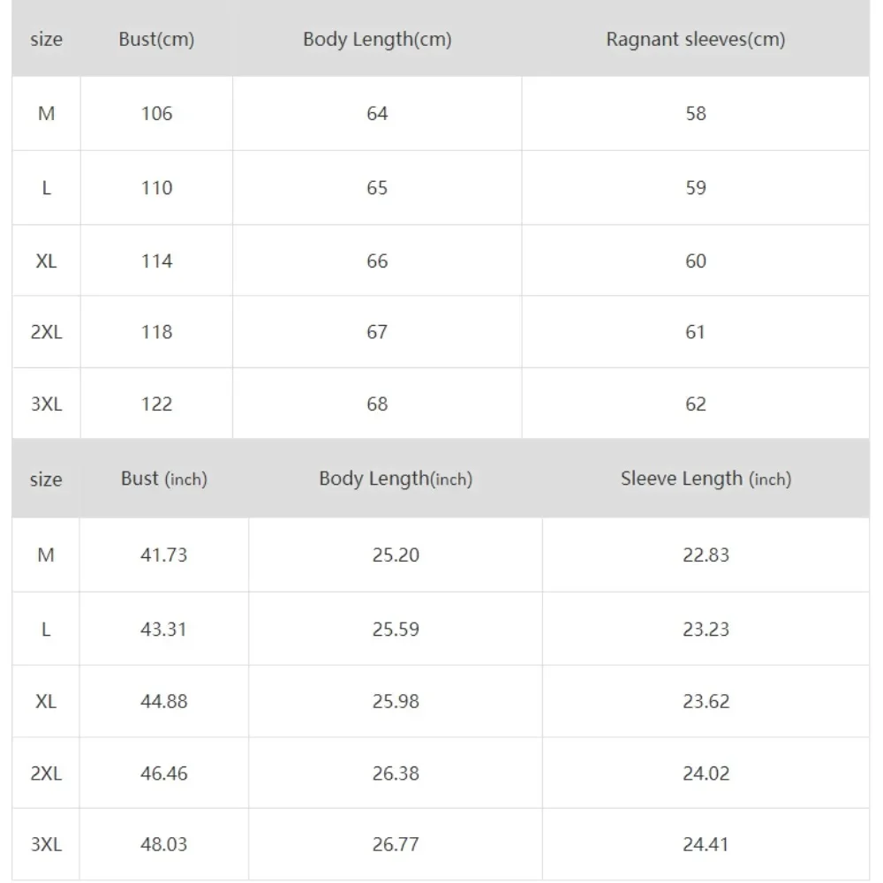
Task: Click the 122 bust measurement
Action: point(156,404)
